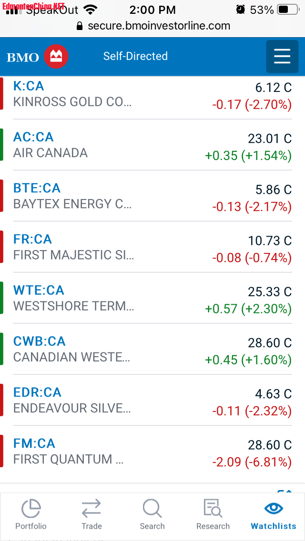
Task: Tap the Watchlists eye icon
Action: click(274, 508)
